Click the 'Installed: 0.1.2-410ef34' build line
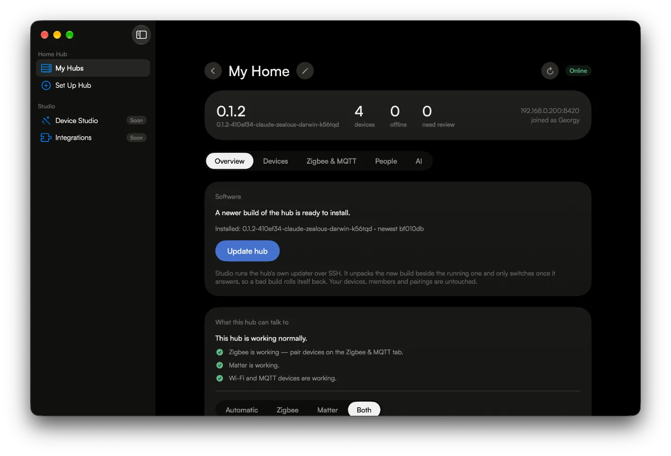The image size is (671, 456). tap(319, 229)
